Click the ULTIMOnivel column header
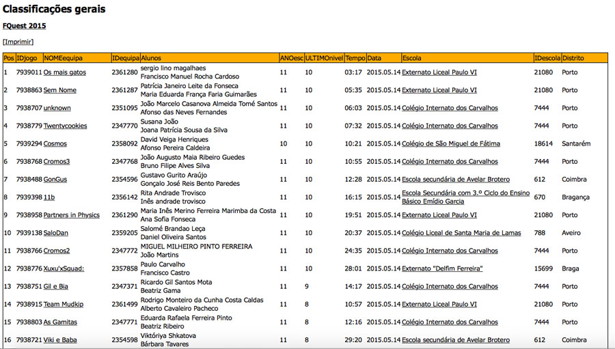This screenshot has width=615, height=349. 324,58
